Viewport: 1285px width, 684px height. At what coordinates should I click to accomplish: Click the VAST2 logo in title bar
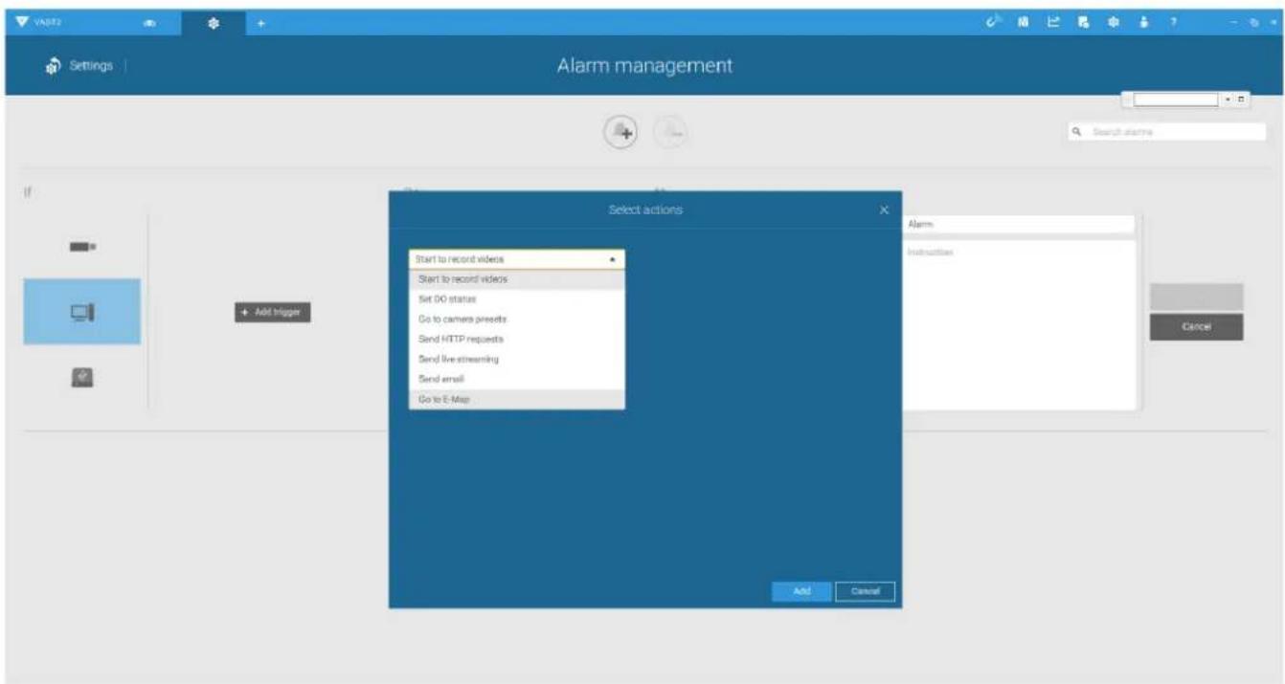click(x=39, y=22)
